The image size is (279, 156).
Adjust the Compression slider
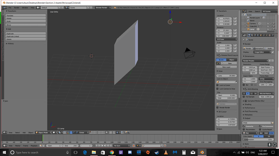click(258, 140)
